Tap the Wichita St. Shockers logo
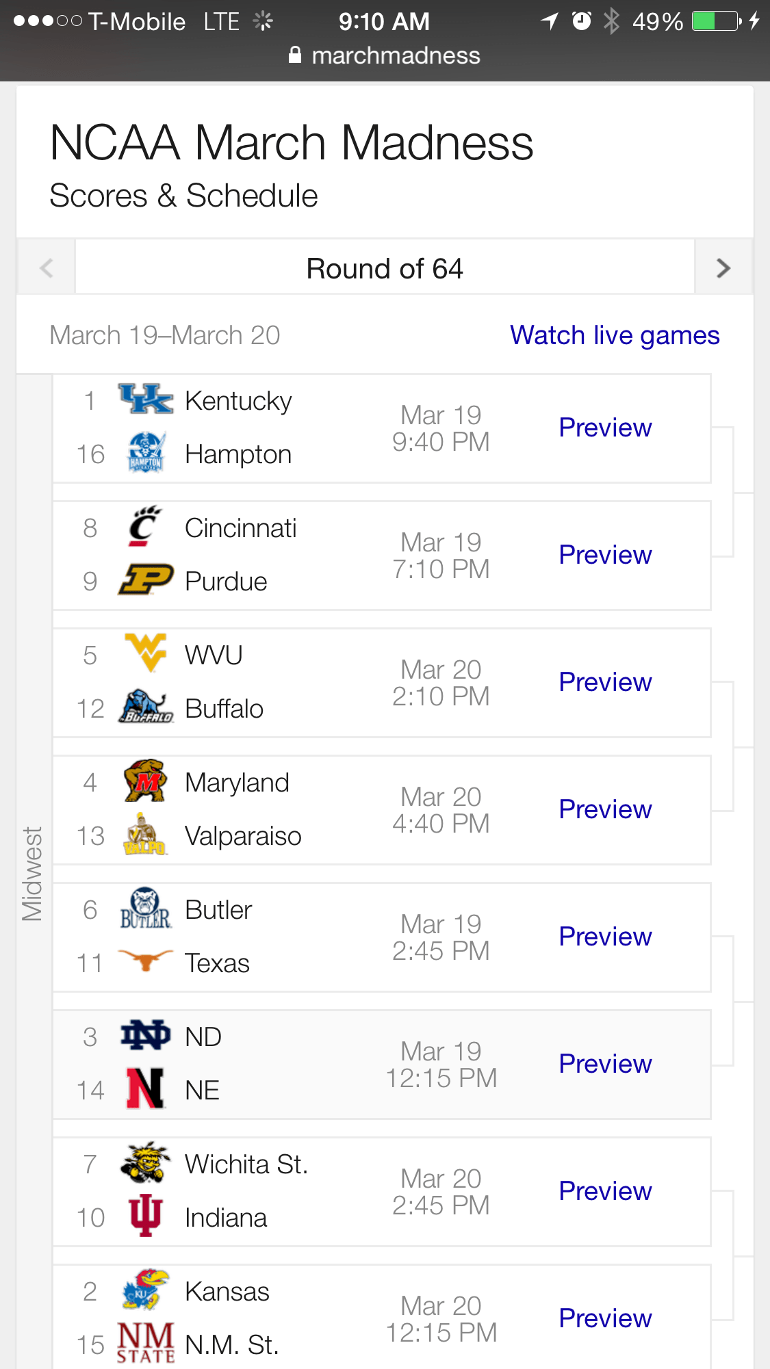The height and width of the screenshot is (1369, 770). [x=146, y=1162]
